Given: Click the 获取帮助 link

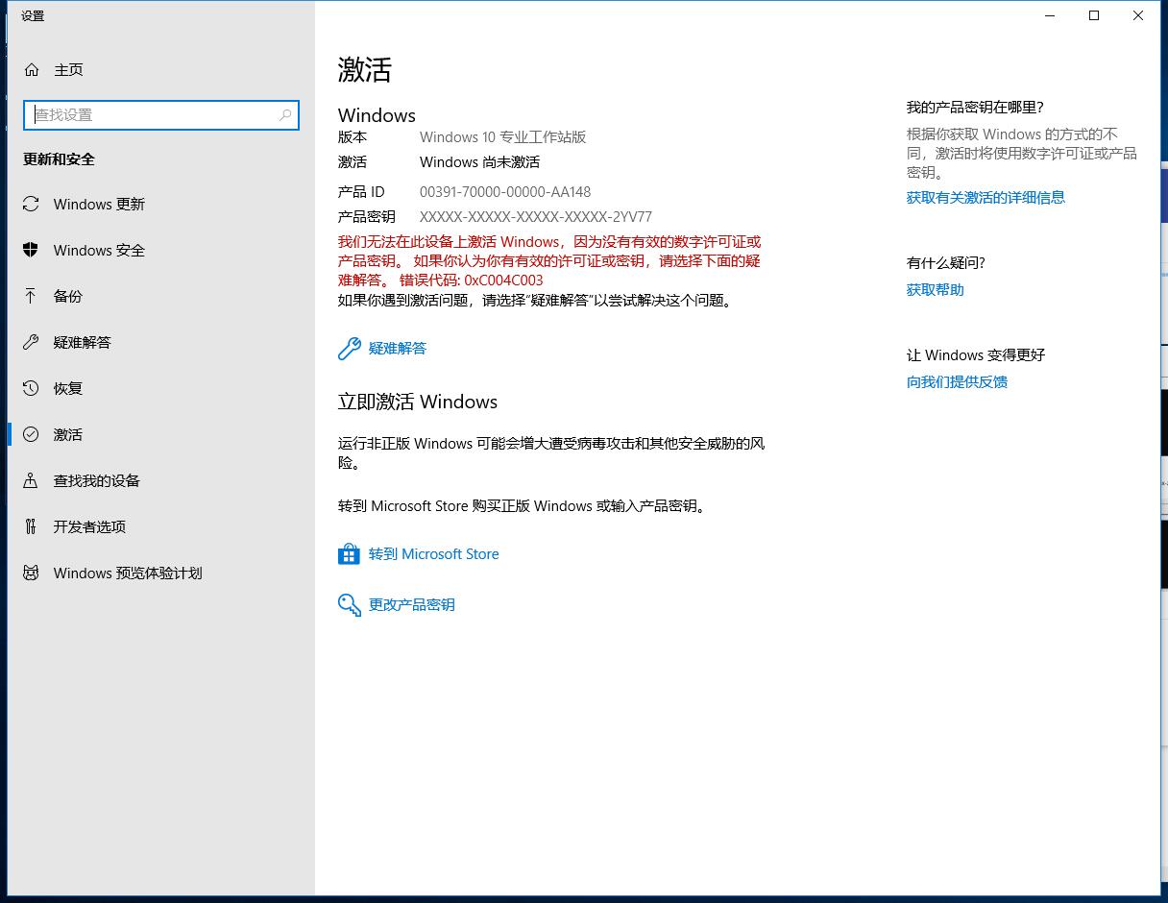Looking at the screenshot, I should click(x=935, y=290).
